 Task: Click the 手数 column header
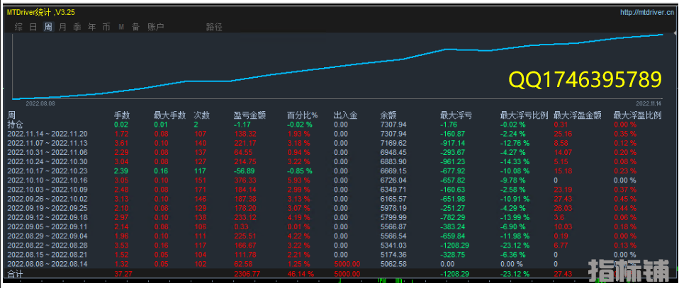point(122,115)
